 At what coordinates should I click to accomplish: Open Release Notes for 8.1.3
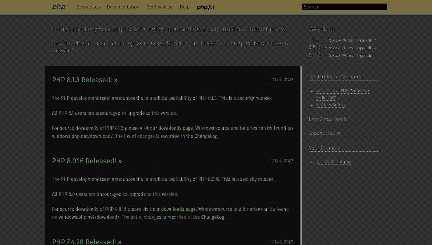(340, 40)
